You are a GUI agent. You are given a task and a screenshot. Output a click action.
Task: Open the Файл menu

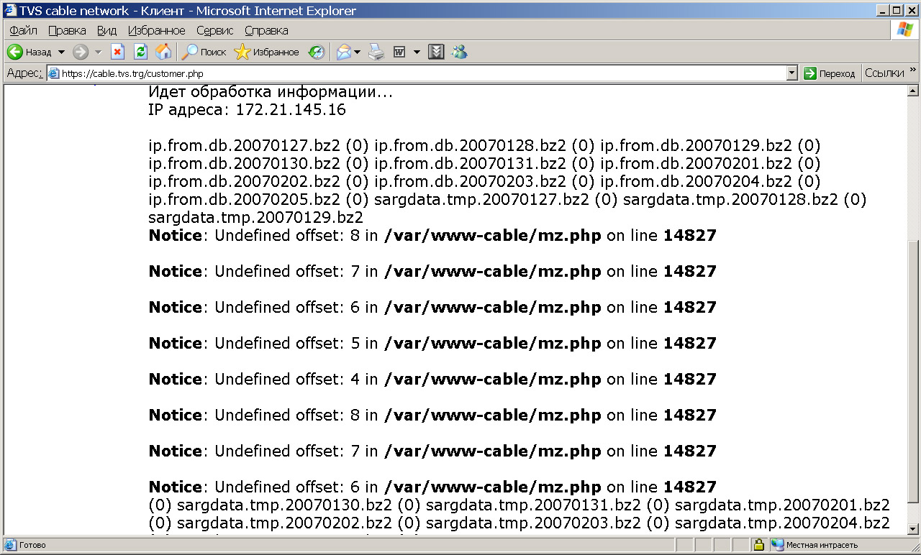coord(24,30)
